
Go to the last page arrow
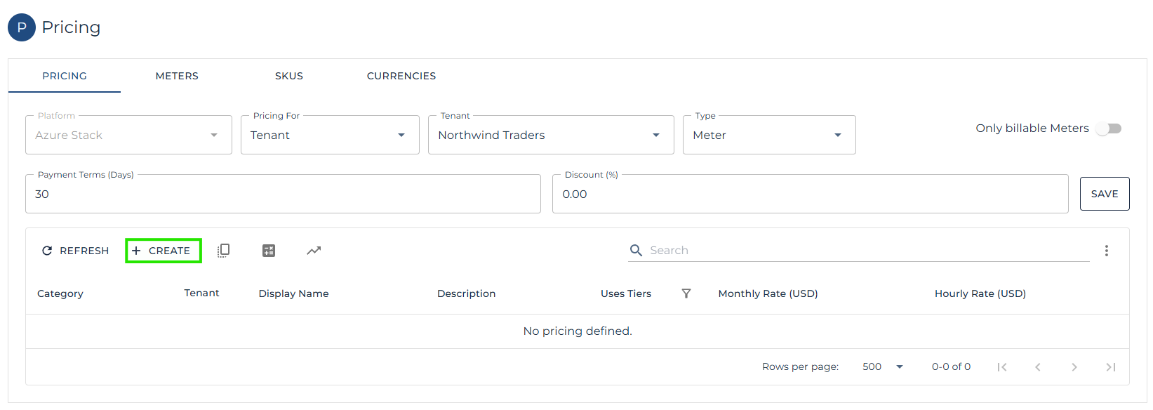pos(1110,367)
